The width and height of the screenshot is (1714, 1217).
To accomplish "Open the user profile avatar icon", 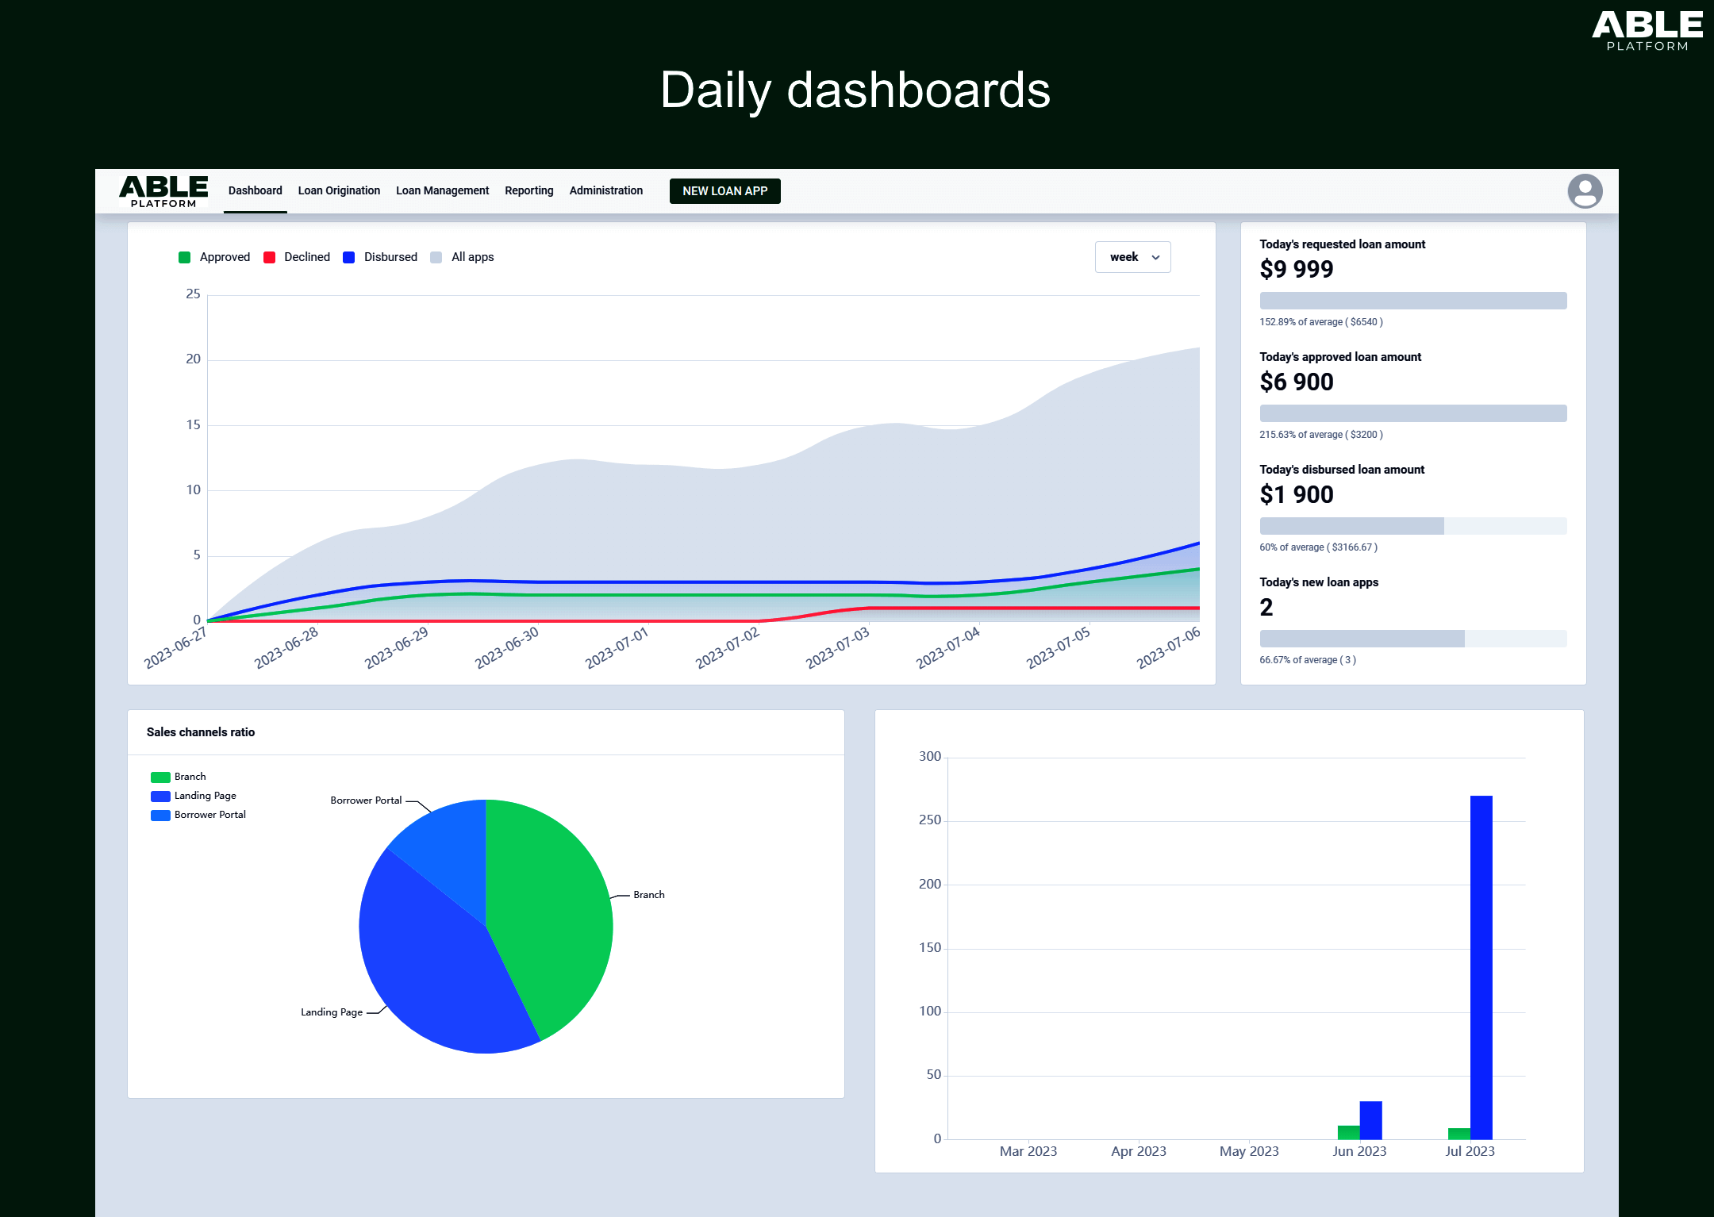I will (x=1584, y=191).
